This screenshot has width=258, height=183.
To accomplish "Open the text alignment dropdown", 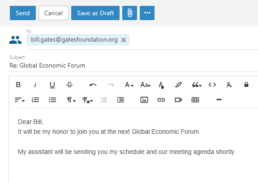I will 20,100.
